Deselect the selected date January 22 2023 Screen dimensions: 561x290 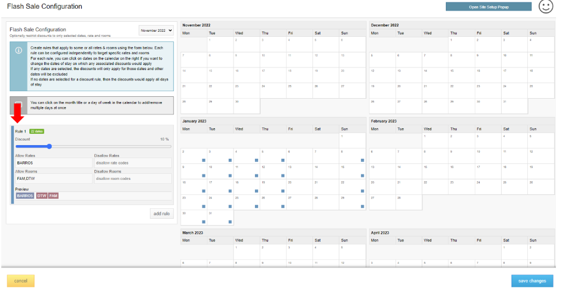[352, 186]
